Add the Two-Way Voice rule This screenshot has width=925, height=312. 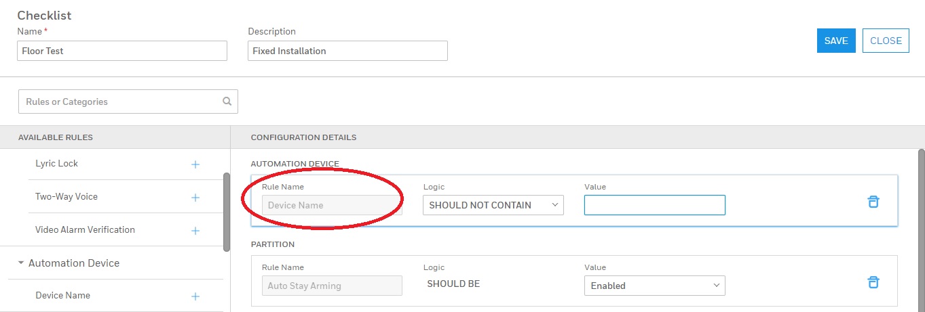195,198
